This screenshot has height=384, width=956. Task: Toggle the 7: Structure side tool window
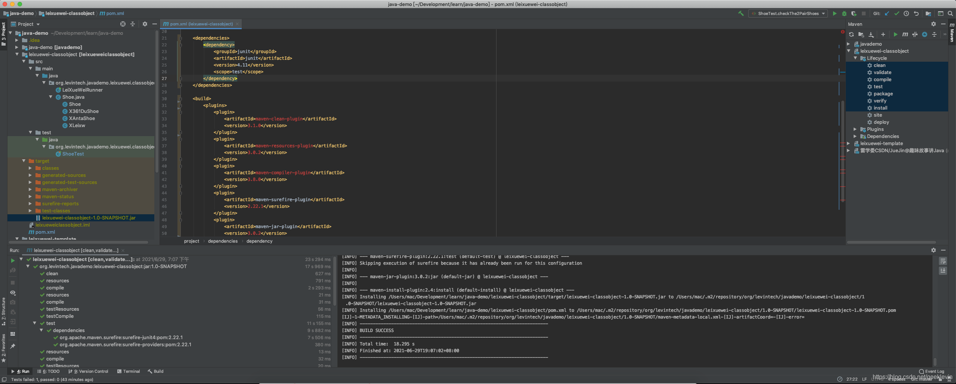[3, 311]
